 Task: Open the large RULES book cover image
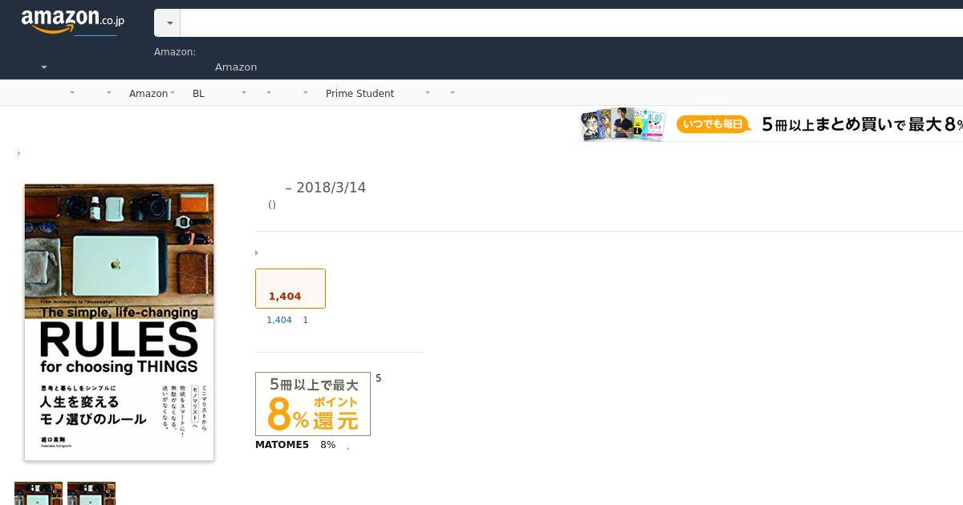click(120, 322)
